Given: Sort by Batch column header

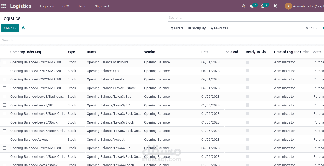Looking at the screenshot, I should (91, 52).
